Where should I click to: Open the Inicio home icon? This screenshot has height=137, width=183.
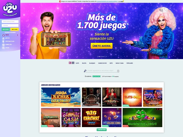[3, 35]
